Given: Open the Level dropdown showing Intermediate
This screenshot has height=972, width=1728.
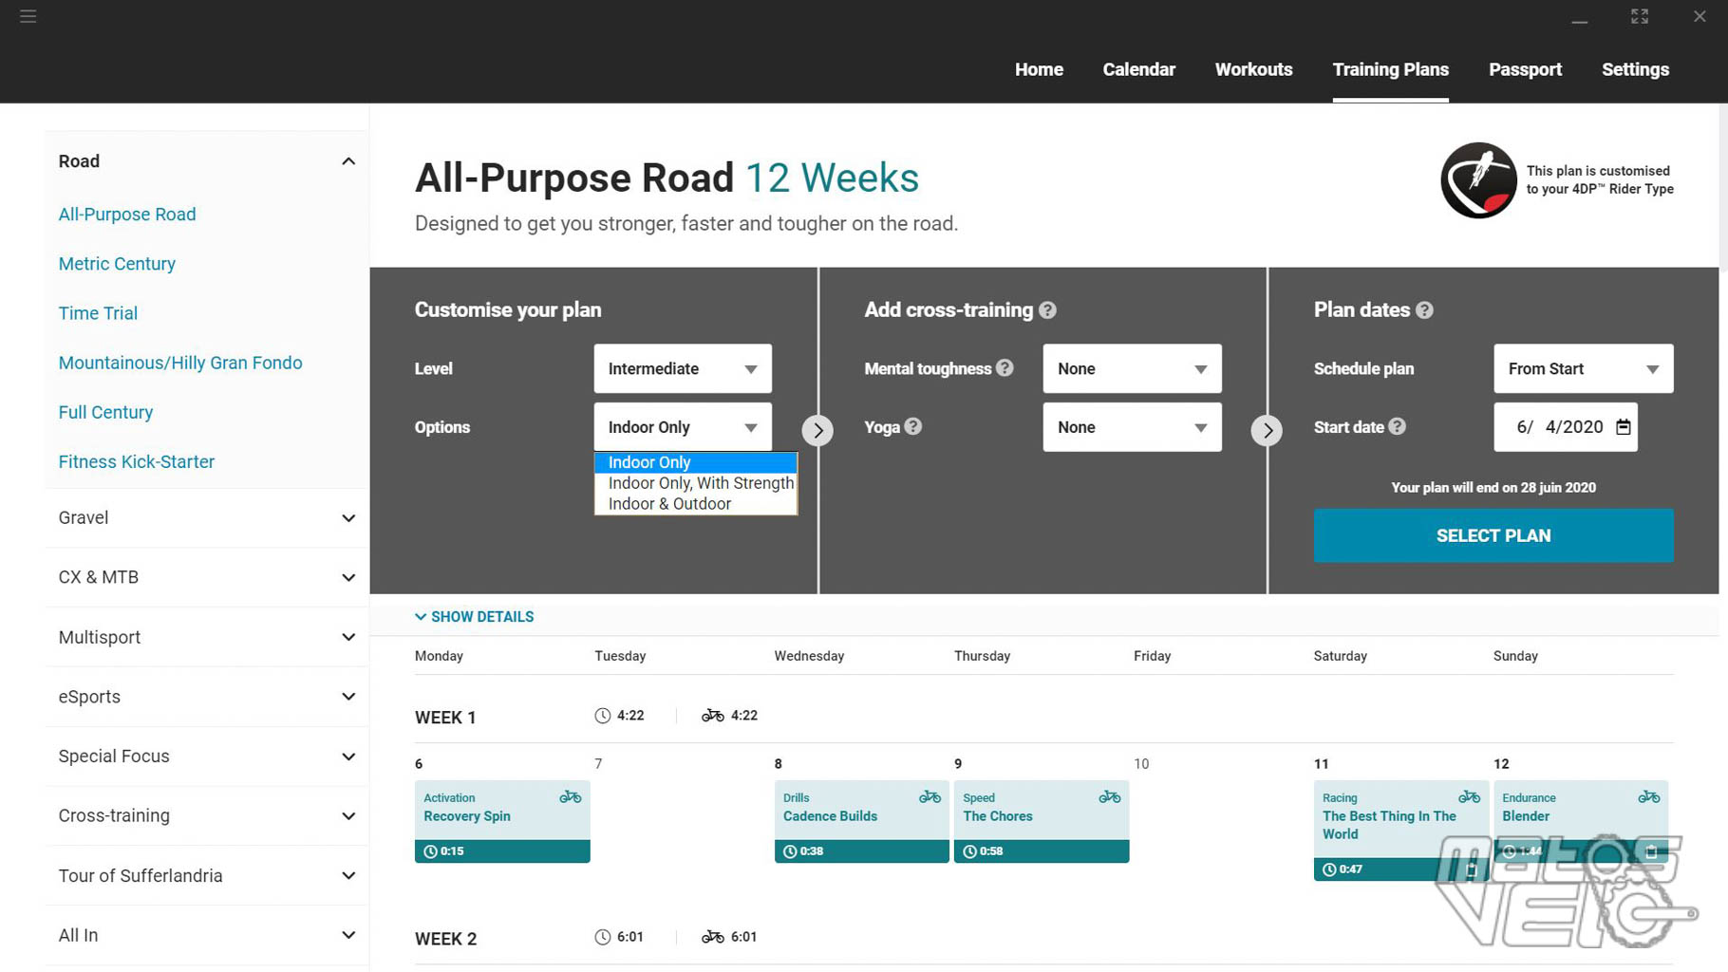Looking at the screenshot, I should tap(683, 368).
